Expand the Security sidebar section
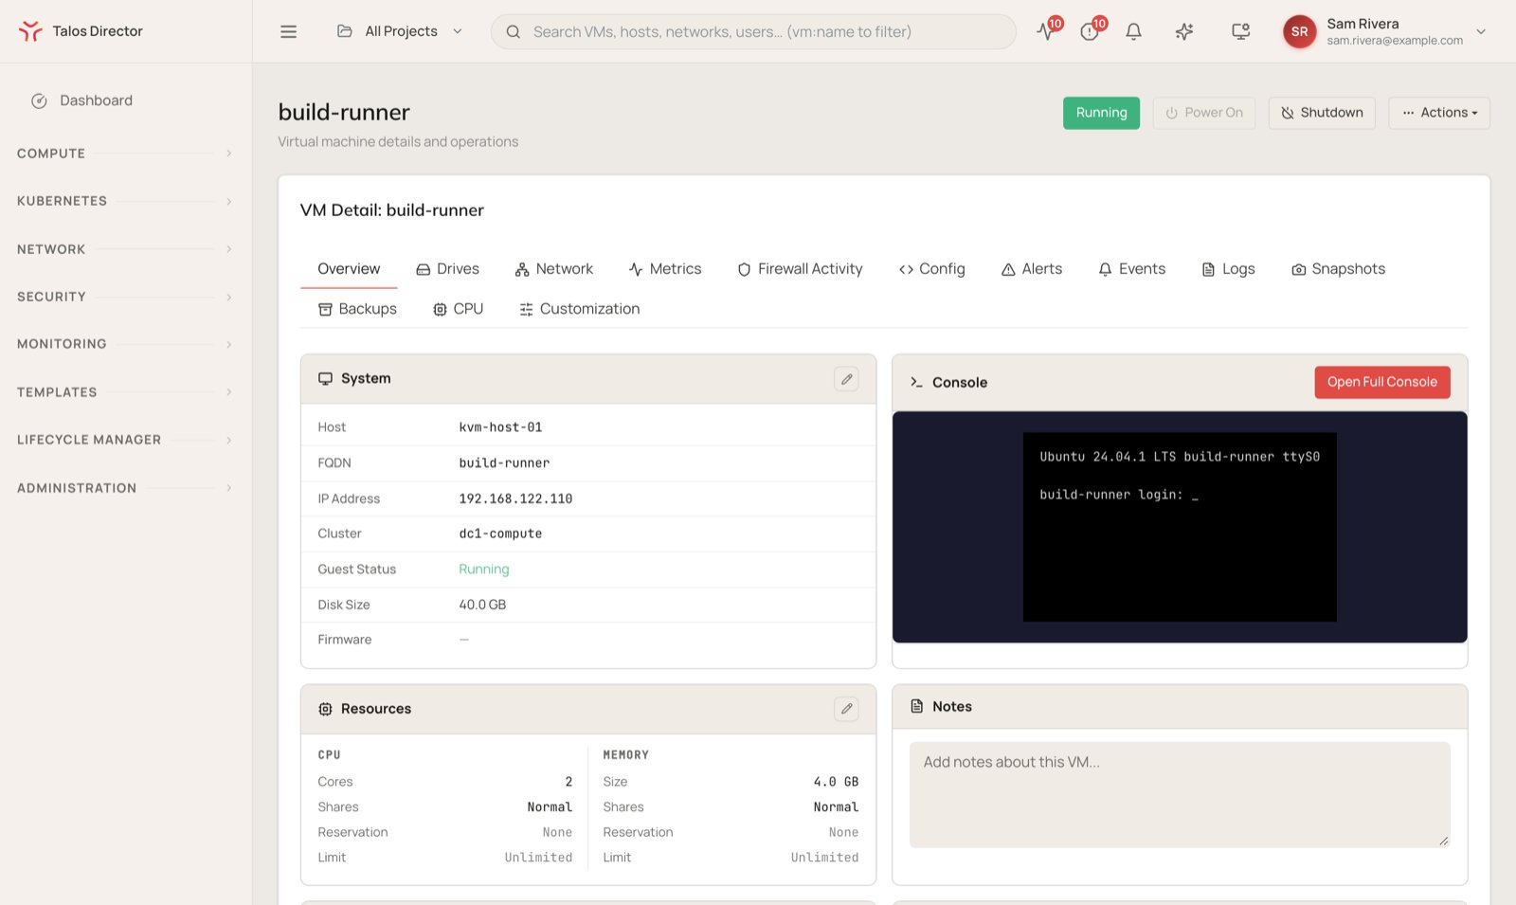The image size is (1516, 905). click(125, 297)
